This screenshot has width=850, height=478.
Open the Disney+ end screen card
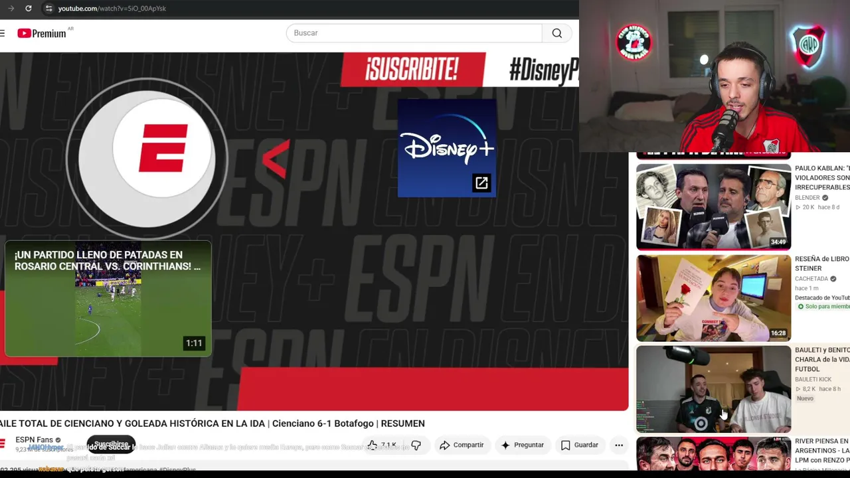click(447, 148)
